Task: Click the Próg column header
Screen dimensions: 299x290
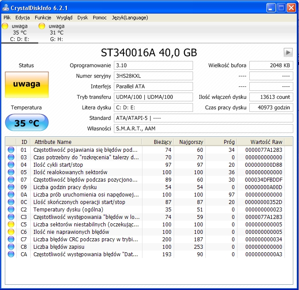Action: coord(221,142)
